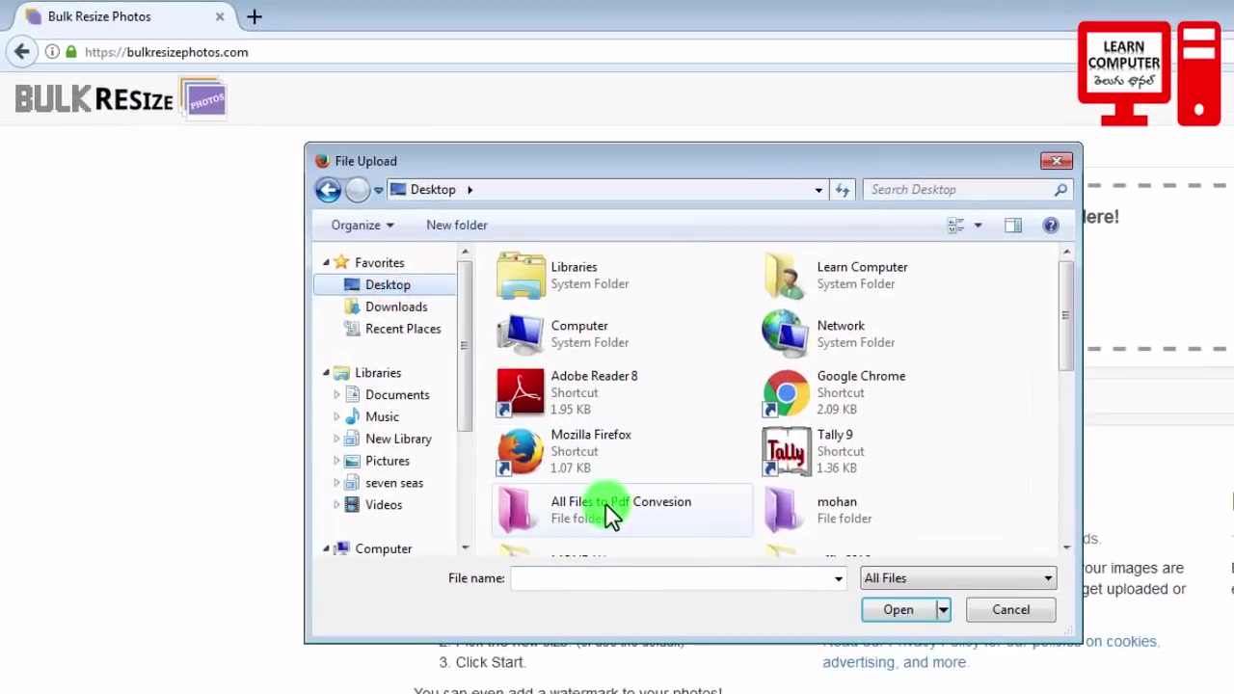Screen dimensions: 1234x694
Task: Click the file list vertical scrollbar
Action: click(x=1066, y=315)
